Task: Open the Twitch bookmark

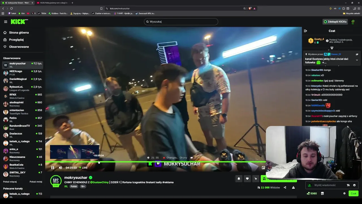Action: click(x=12, y=13)
